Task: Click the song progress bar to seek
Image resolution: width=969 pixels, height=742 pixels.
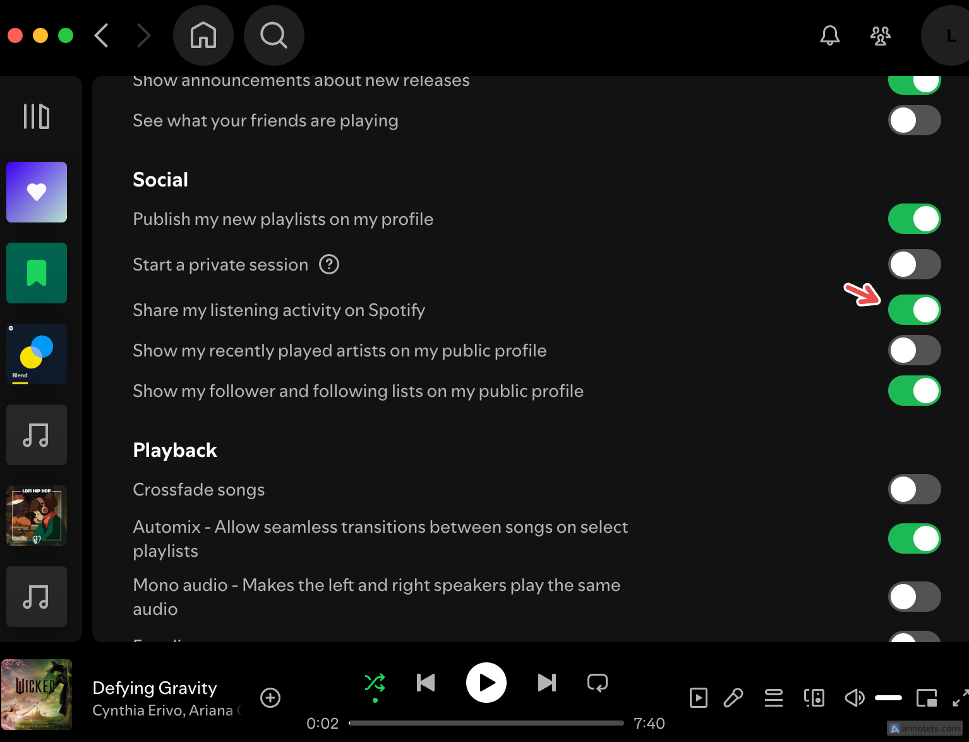Action: 486,723
